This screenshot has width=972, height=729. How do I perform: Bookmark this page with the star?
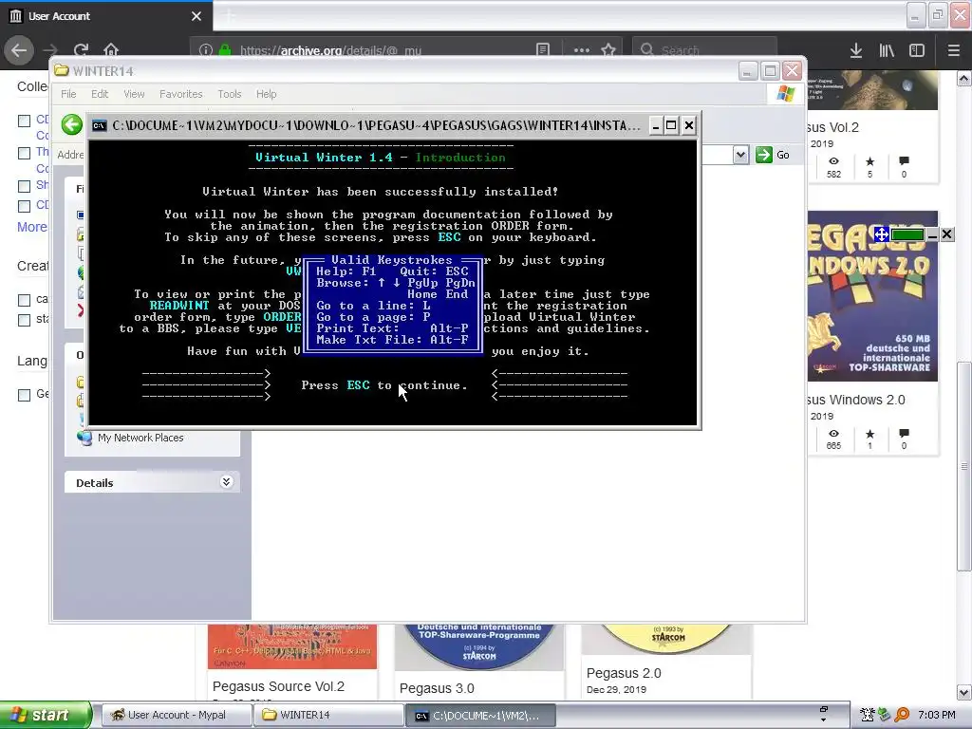(x=608, y=50)
